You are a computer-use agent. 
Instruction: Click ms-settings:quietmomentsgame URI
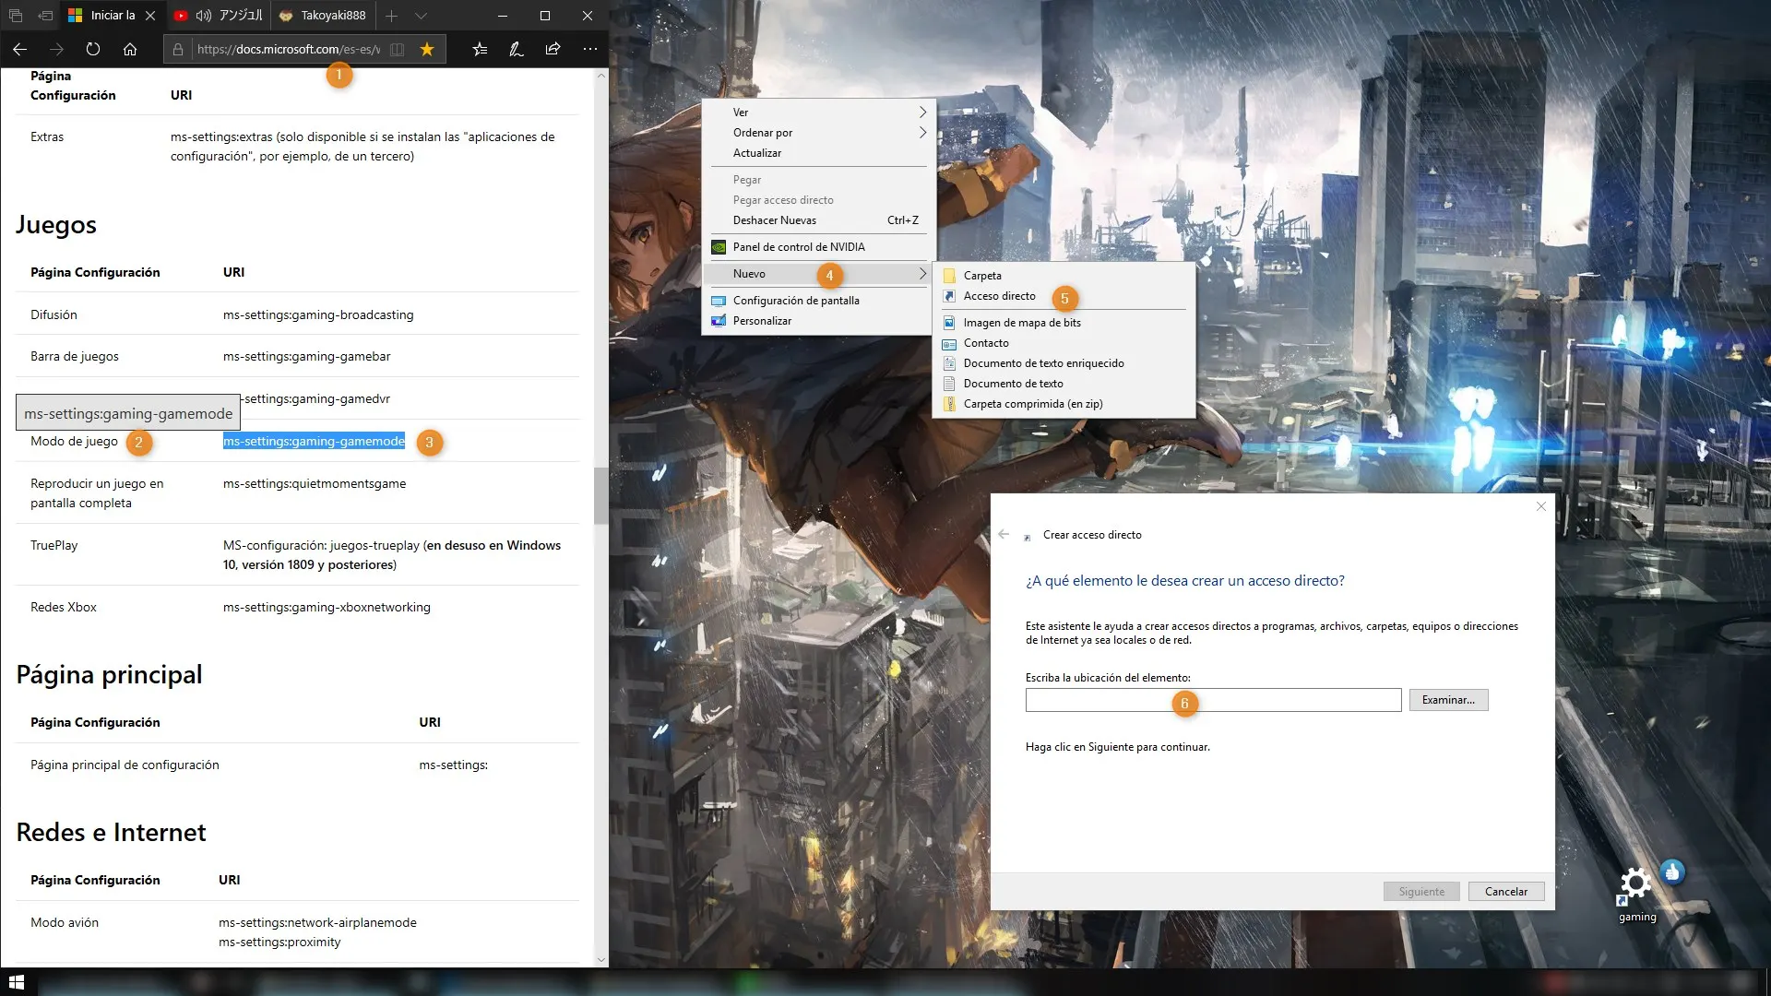pos(315,484)
